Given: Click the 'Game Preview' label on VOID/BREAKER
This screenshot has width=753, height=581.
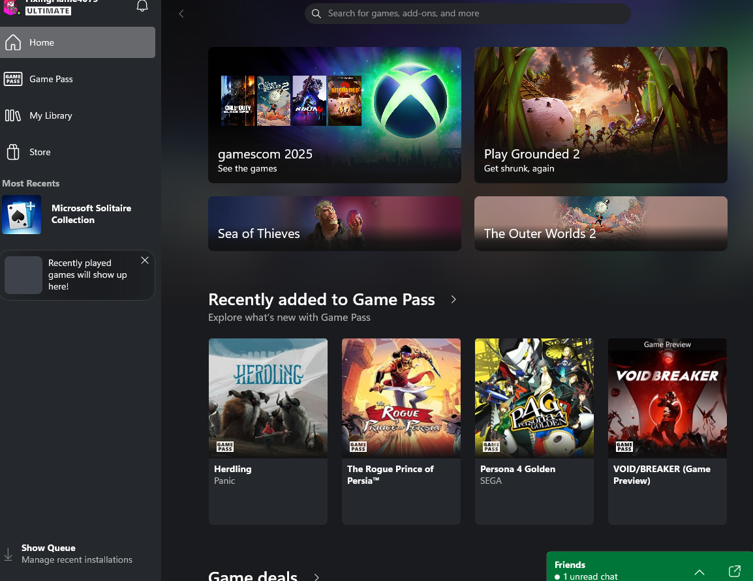Looking at the screenshot, I should 667,344.
